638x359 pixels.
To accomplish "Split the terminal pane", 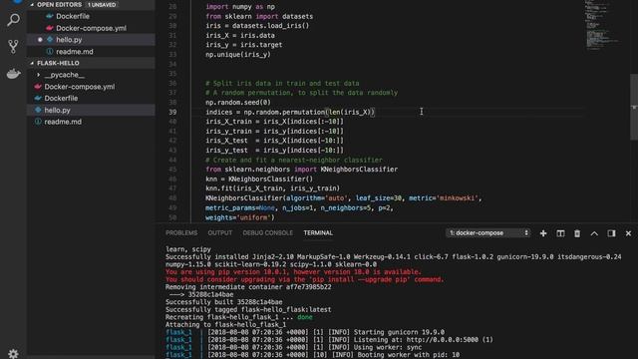I will point(560,233).
